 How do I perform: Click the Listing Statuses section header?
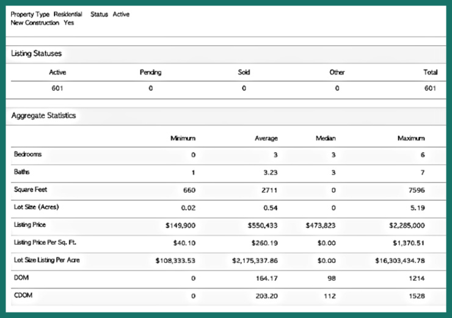point(36,54)
